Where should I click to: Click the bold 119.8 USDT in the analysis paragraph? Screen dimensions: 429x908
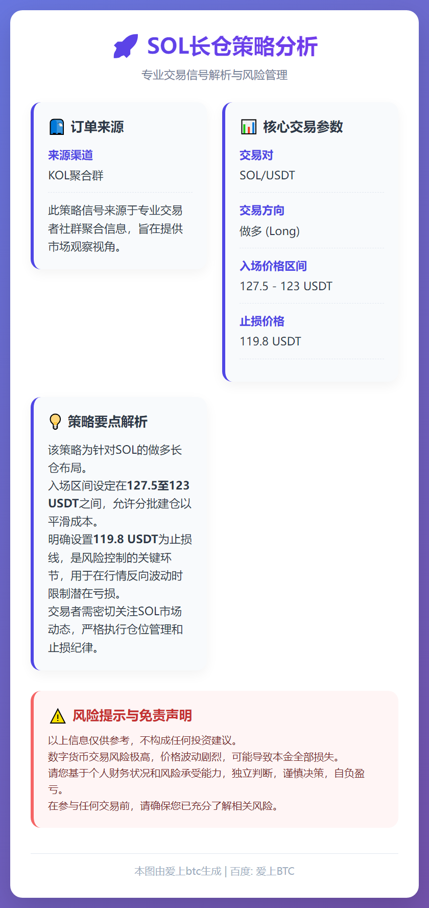(x=126, y=540)
